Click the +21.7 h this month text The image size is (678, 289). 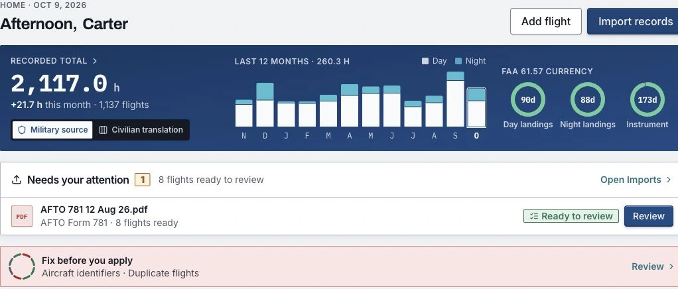click(x=50, y=105)
